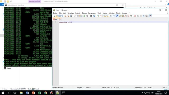
Task: Create a new document in Notepad++ toolbar
Action: coord(54,16)
